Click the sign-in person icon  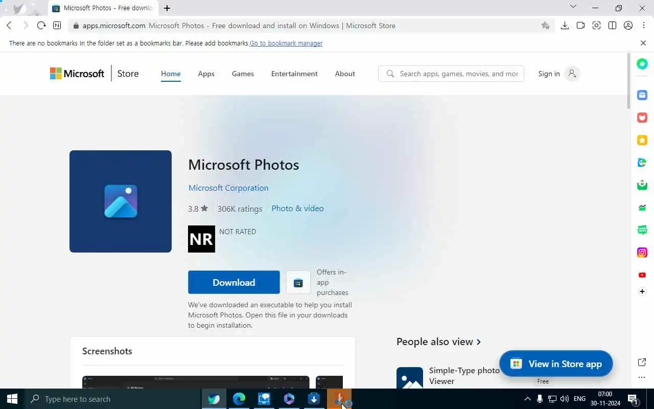[x=572, y=74]
